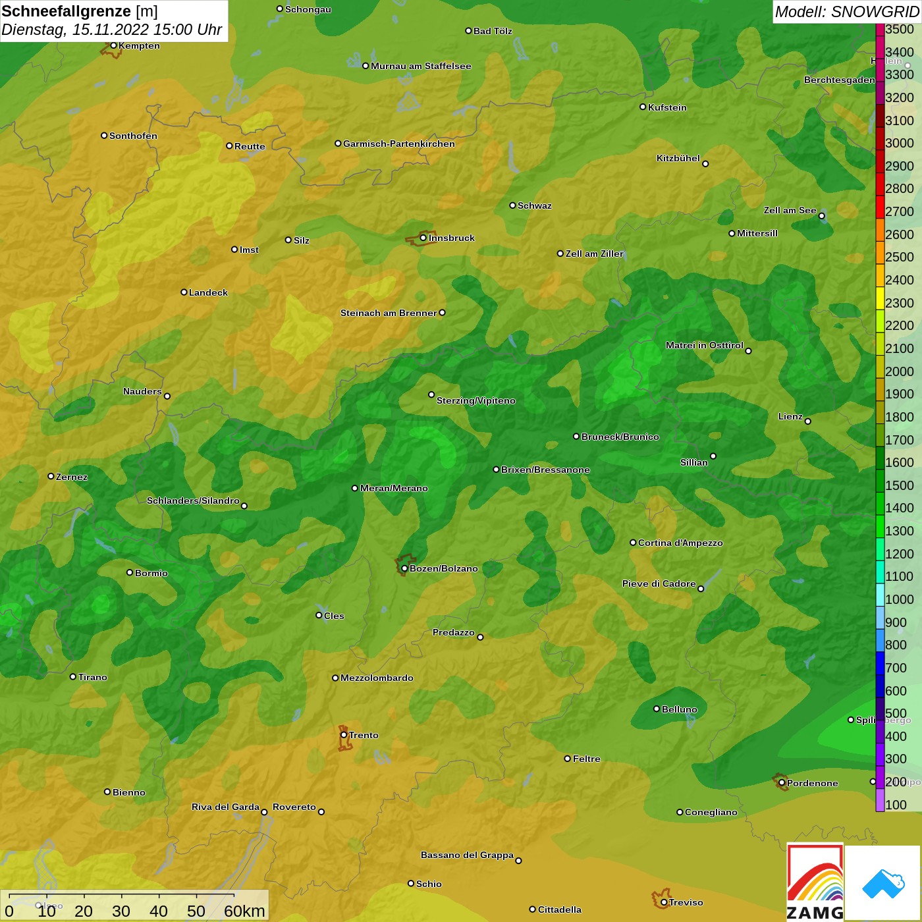Click the 'Meran/Merano' label
The height and width of the screenshot is (922, 922).
tap(394, 488)
